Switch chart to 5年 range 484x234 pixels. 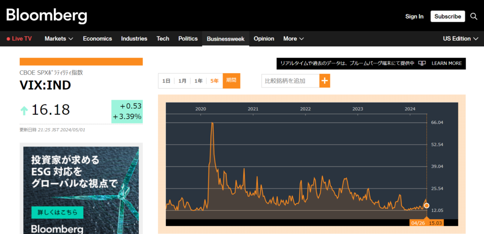[215, 81]
